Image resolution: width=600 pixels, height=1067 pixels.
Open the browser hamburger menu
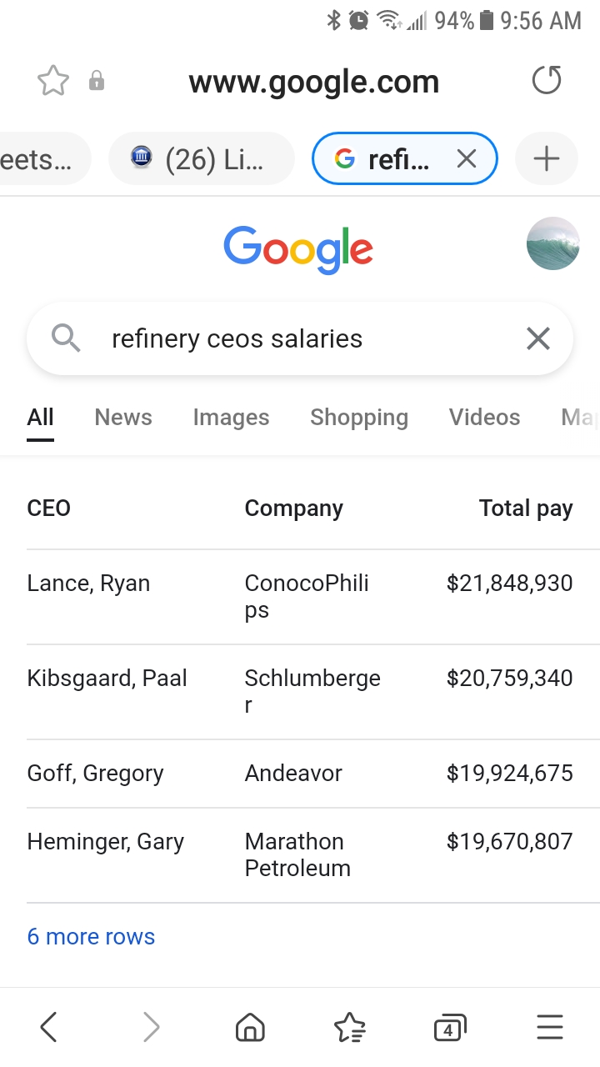coord(550,1027)
